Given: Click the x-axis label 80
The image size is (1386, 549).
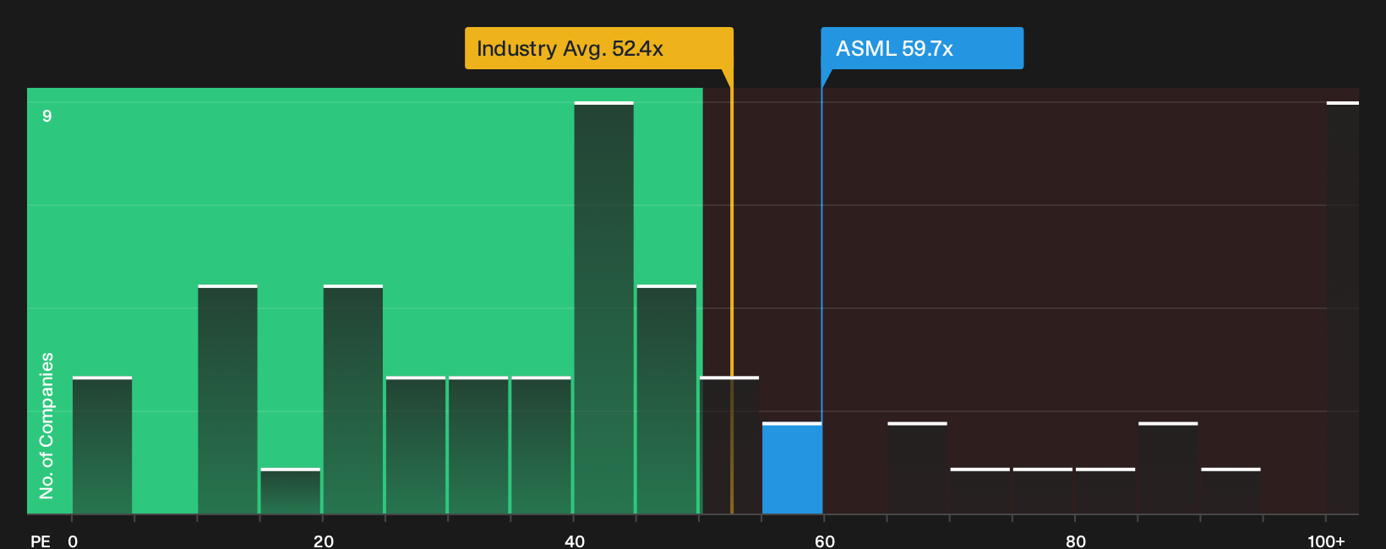Looking at the screenshot, I should tap(1076, 541).
